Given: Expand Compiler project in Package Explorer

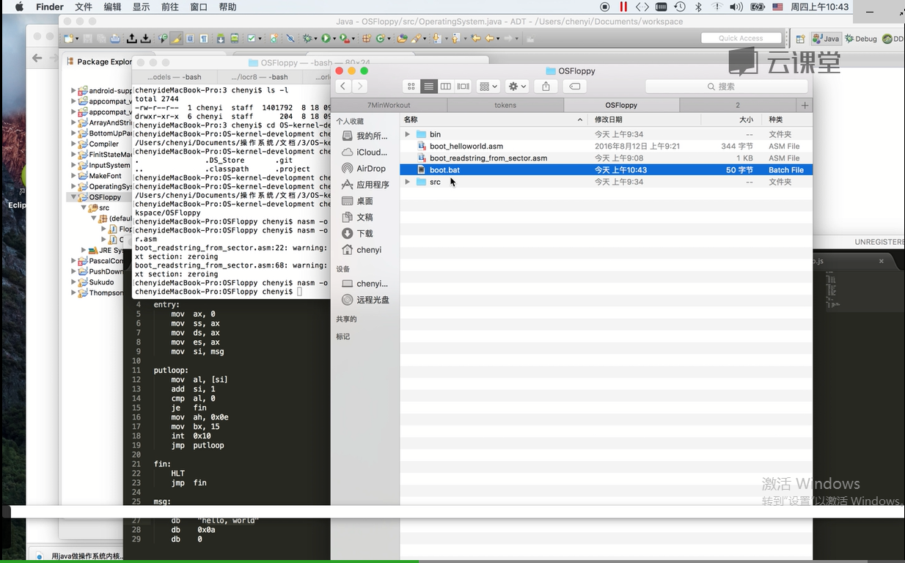Looking at the screenshot, I should pos(73,144).
